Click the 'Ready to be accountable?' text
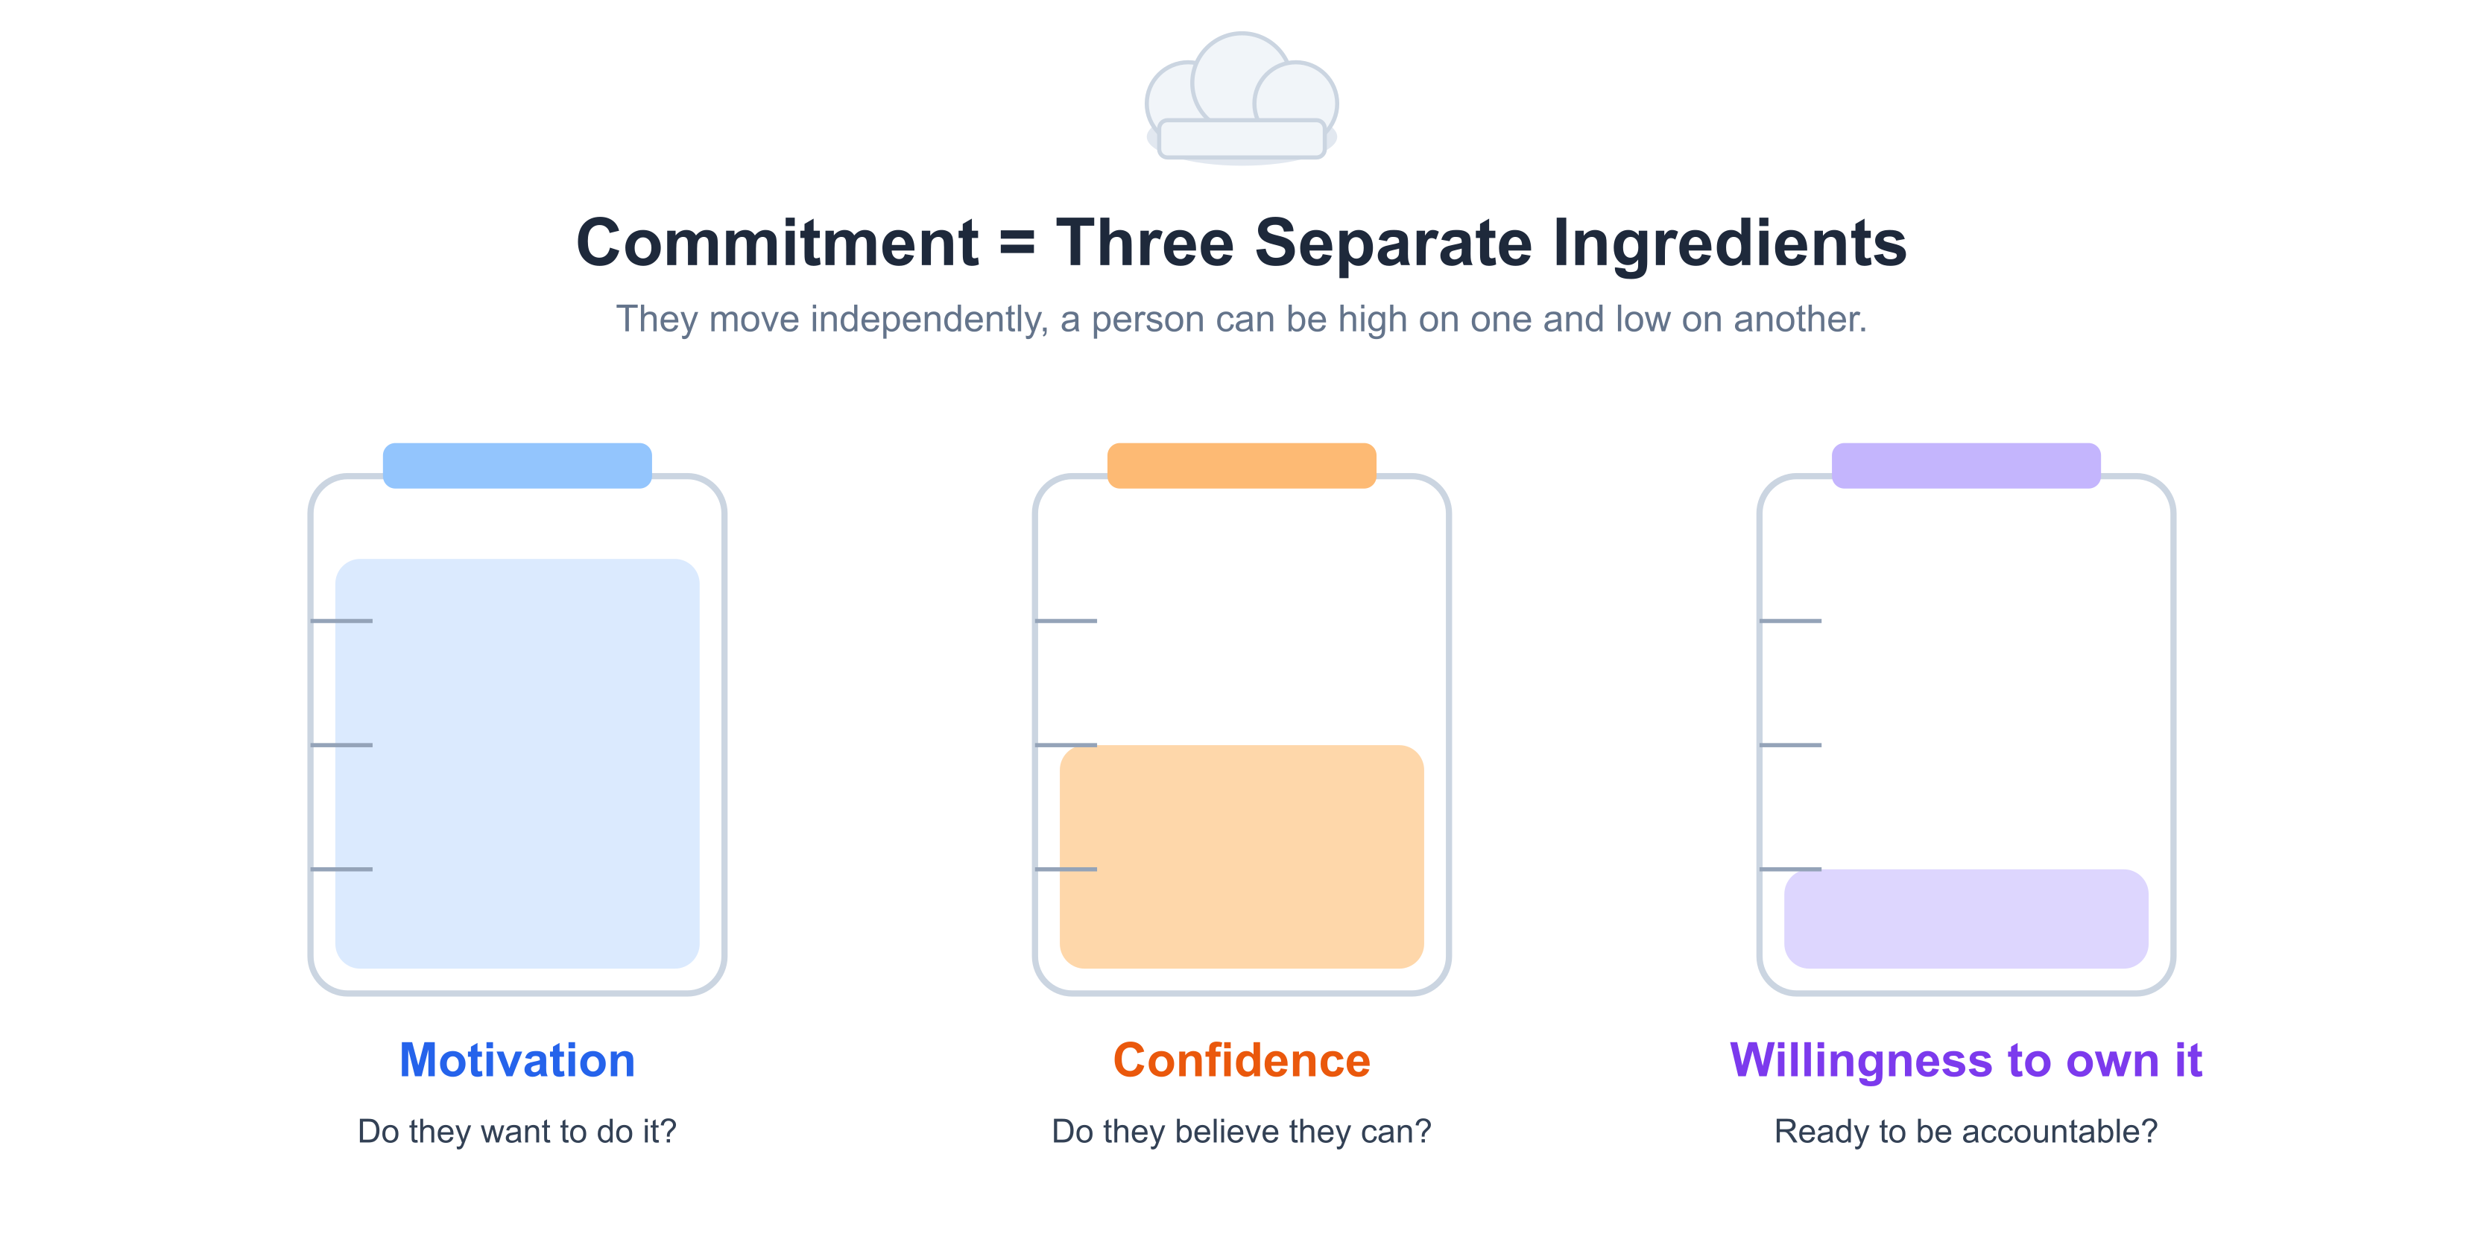This screenshot has width=2484, height=1242. pyautogui.click(x=1965, y=1131)
